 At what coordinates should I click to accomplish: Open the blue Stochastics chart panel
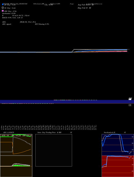[118, 145]
